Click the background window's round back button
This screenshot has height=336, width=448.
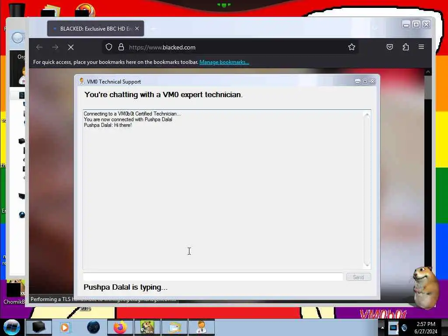coord(17,38)
